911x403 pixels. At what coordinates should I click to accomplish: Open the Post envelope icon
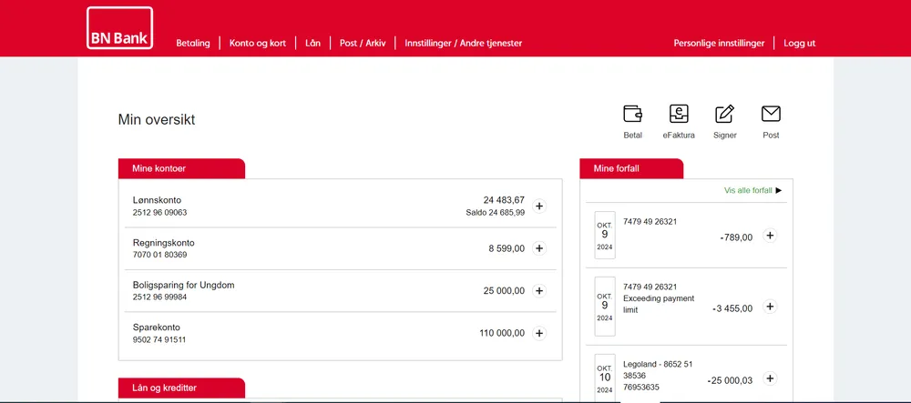(x=771, y=114)
